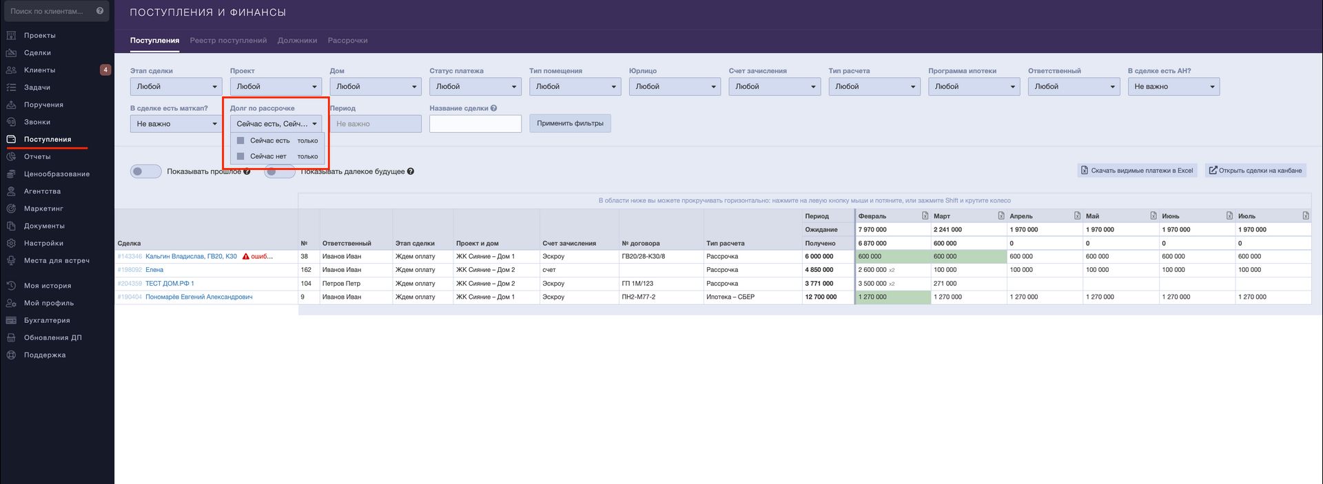The image size is (1323, 484).
Task: Select the Поступления tab
Action: (154, 41)
